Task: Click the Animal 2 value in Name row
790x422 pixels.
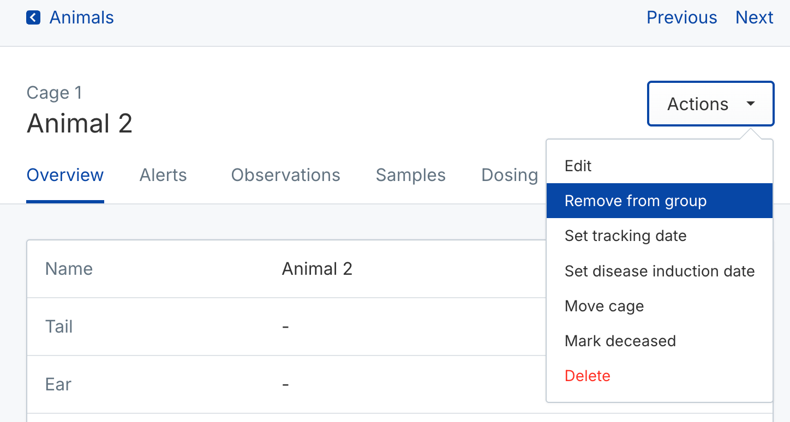Action: coord(317,269)
